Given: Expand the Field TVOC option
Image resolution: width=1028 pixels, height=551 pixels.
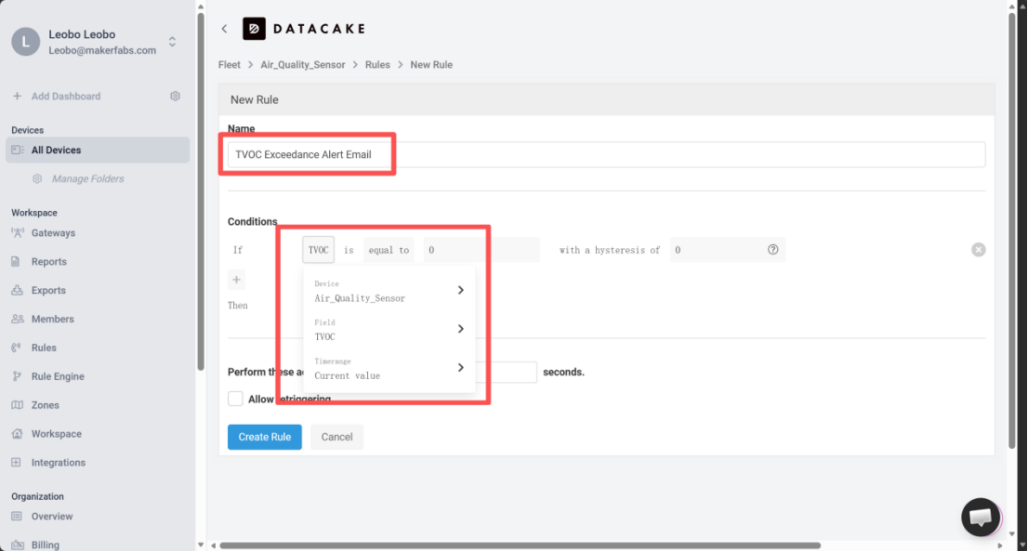Looking at the screenshot, I should (389, 330).
